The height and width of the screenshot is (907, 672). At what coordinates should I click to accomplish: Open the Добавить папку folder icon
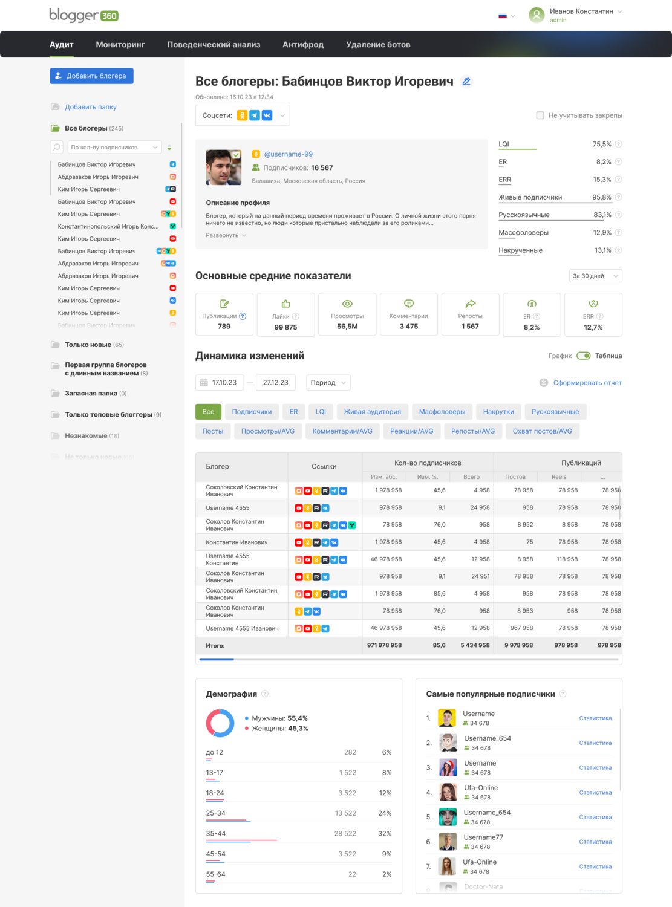(x=55, y=107)
